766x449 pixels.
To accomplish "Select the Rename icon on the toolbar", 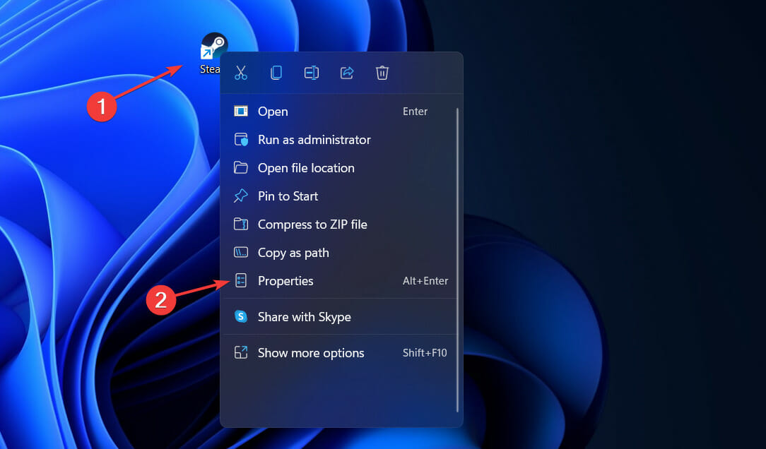I will pyautogui.click(x=312, y=73).
